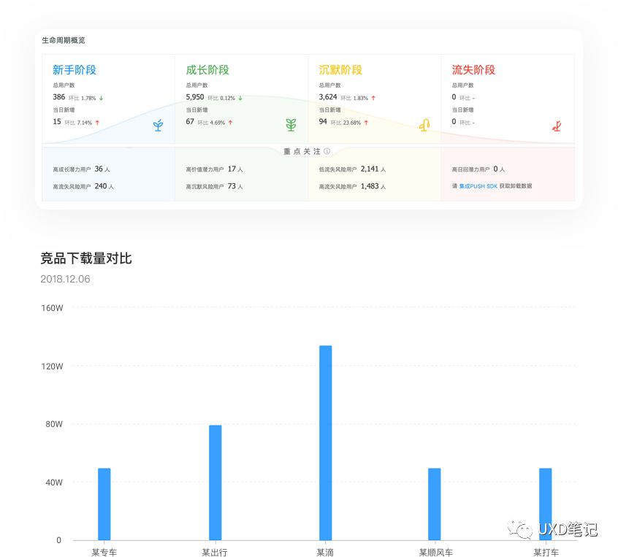Open the 沉默阶段 stage heading
The width and height of the screenshot is (618, 557).
pyautogui.click(x=340, y=70)
